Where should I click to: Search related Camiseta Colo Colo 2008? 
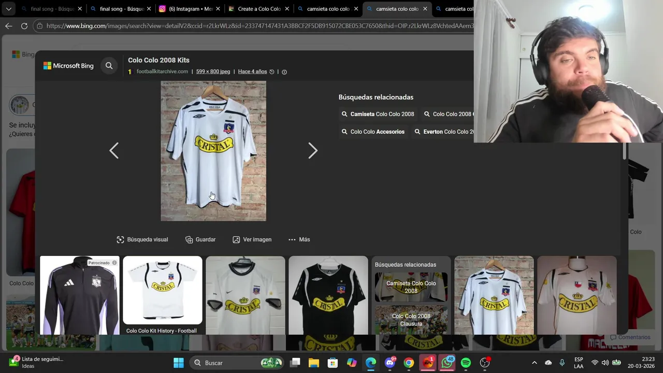[x=378, y=114]
